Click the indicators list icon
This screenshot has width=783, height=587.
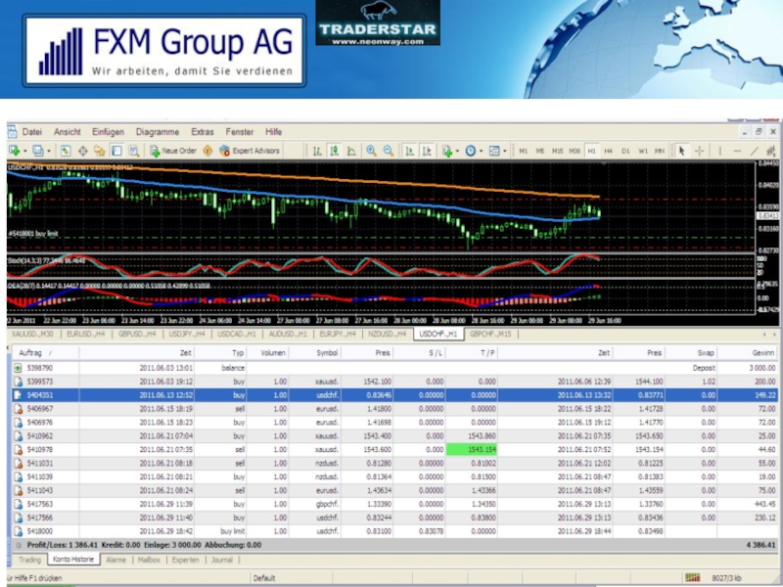tap(447, 151)
